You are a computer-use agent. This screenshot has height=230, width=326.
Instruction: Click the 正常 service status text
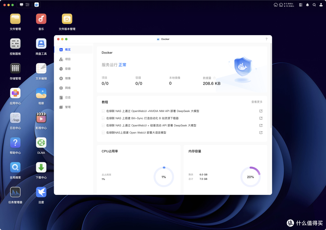pyautogui.click(x=122, y=65)
